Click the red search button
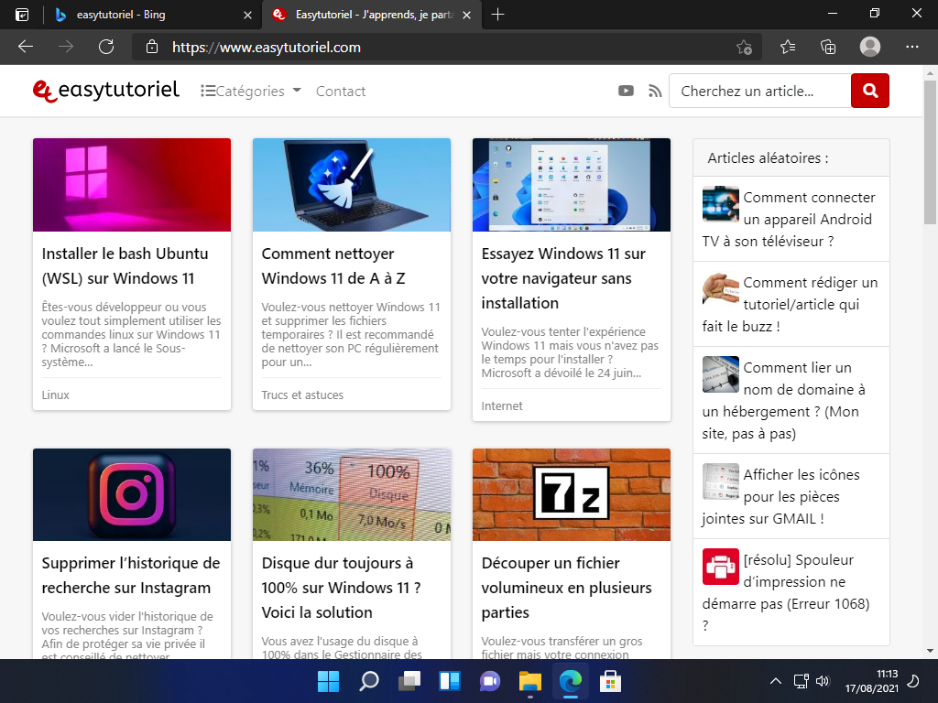Screen dimensions: 938x703 [870, 91]
